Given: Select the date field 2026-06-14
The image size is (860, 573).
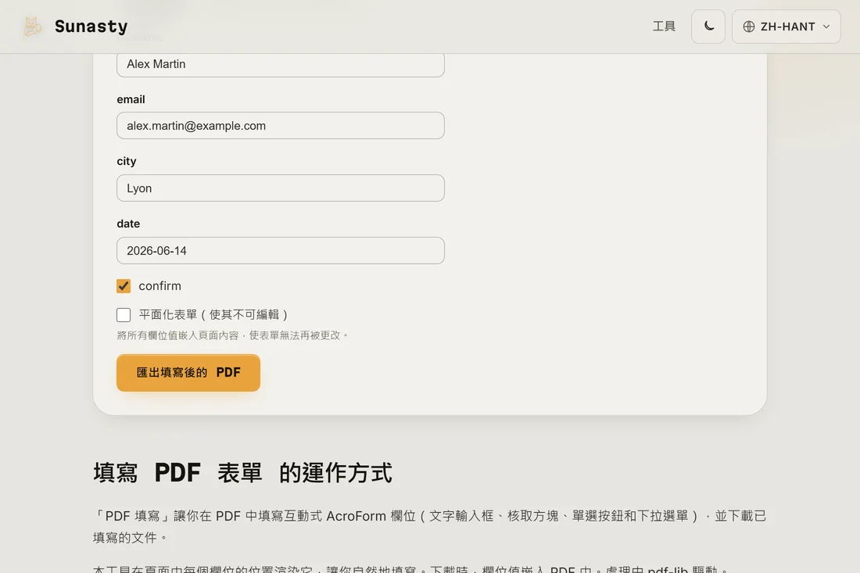Looking at the screenshot, I should pos(280,251).
